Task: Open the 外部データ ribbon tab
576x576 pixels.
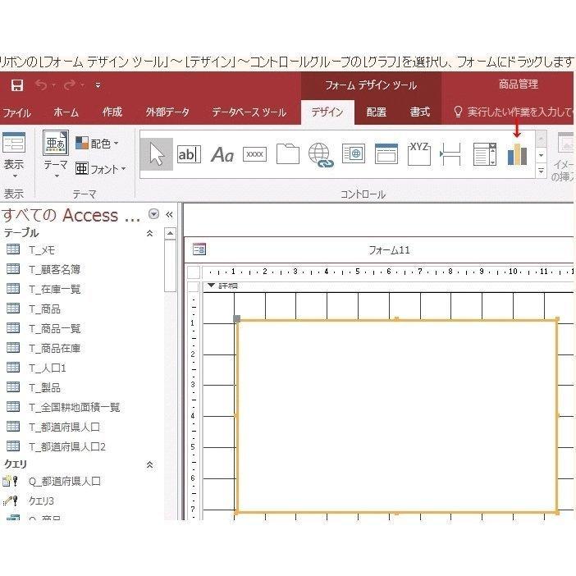Action: point(167,112)
